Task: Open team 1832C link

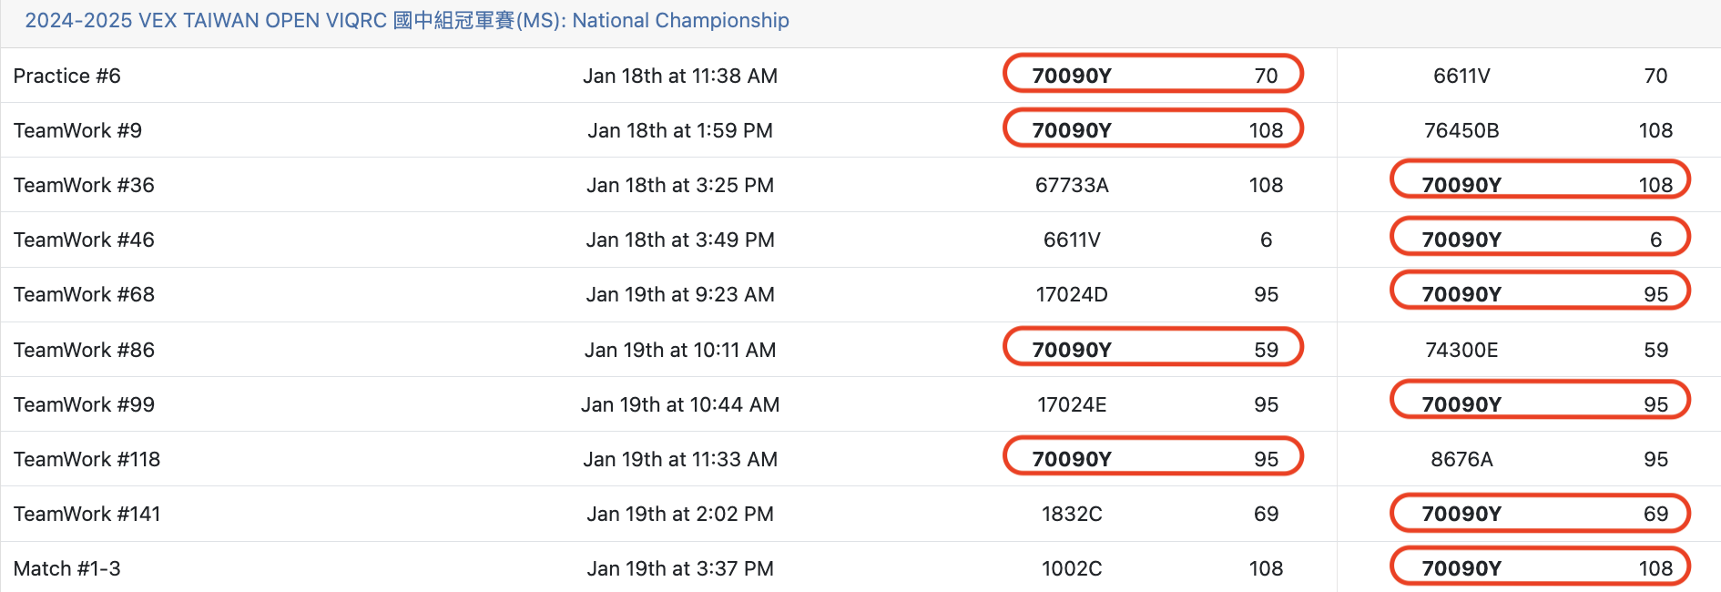Action: coord(1071,514)
